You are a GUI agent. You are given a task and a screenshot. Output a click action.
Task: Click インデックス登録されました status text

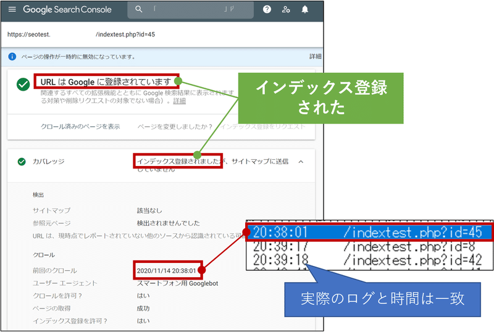178,161
